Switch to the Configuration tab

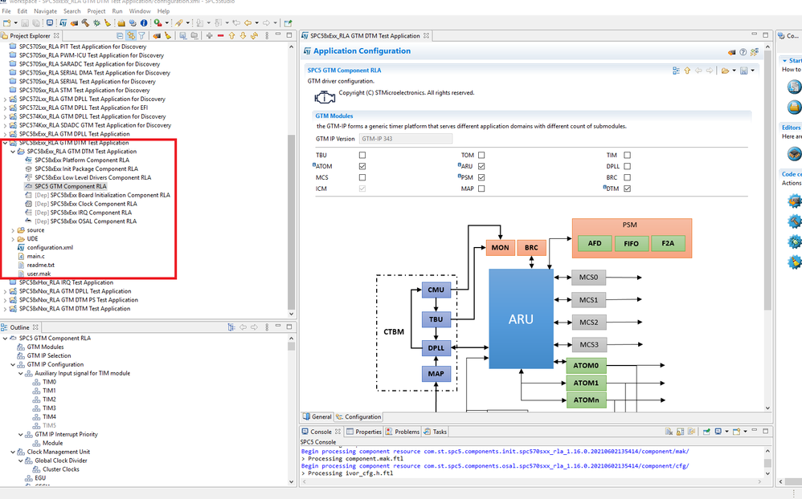click(x=358, y=417)
